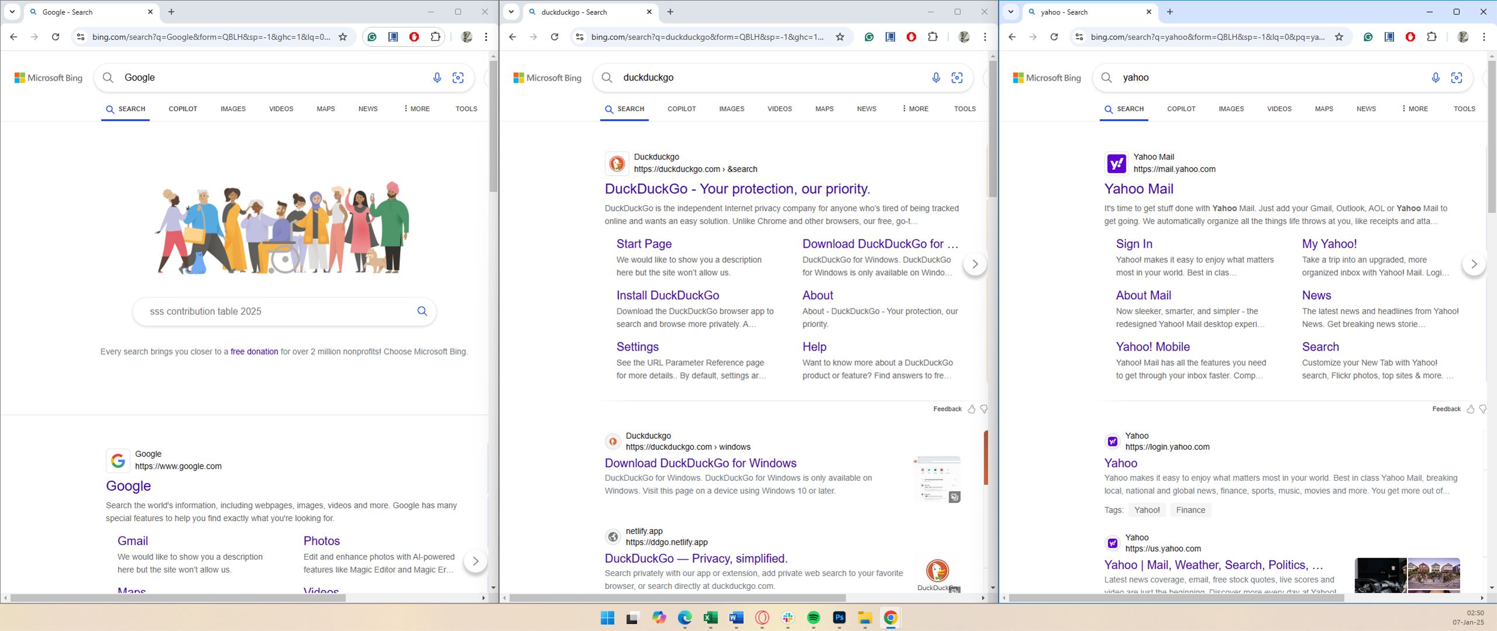This screenshot has width=1497, height=631.
Task: Open the Yahoo Mail result heading
Action: click(x=1139, y=189)
